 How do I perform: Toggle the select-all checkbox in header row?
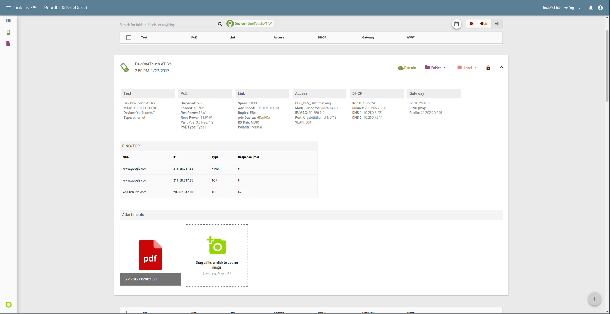(x=129, y=37)
